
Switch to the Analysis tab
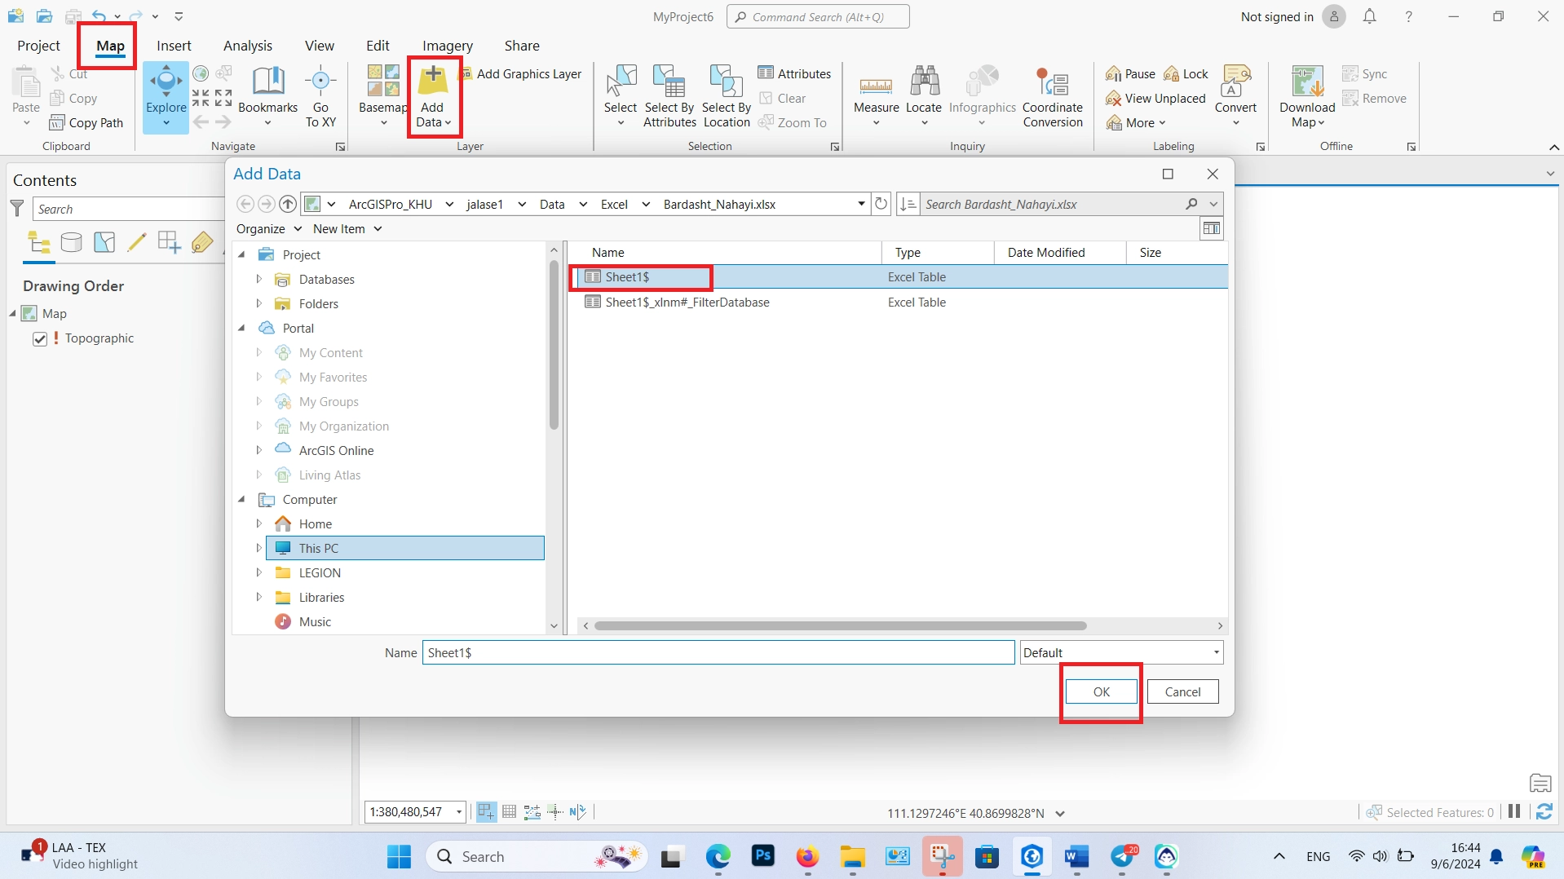[248, 46]
